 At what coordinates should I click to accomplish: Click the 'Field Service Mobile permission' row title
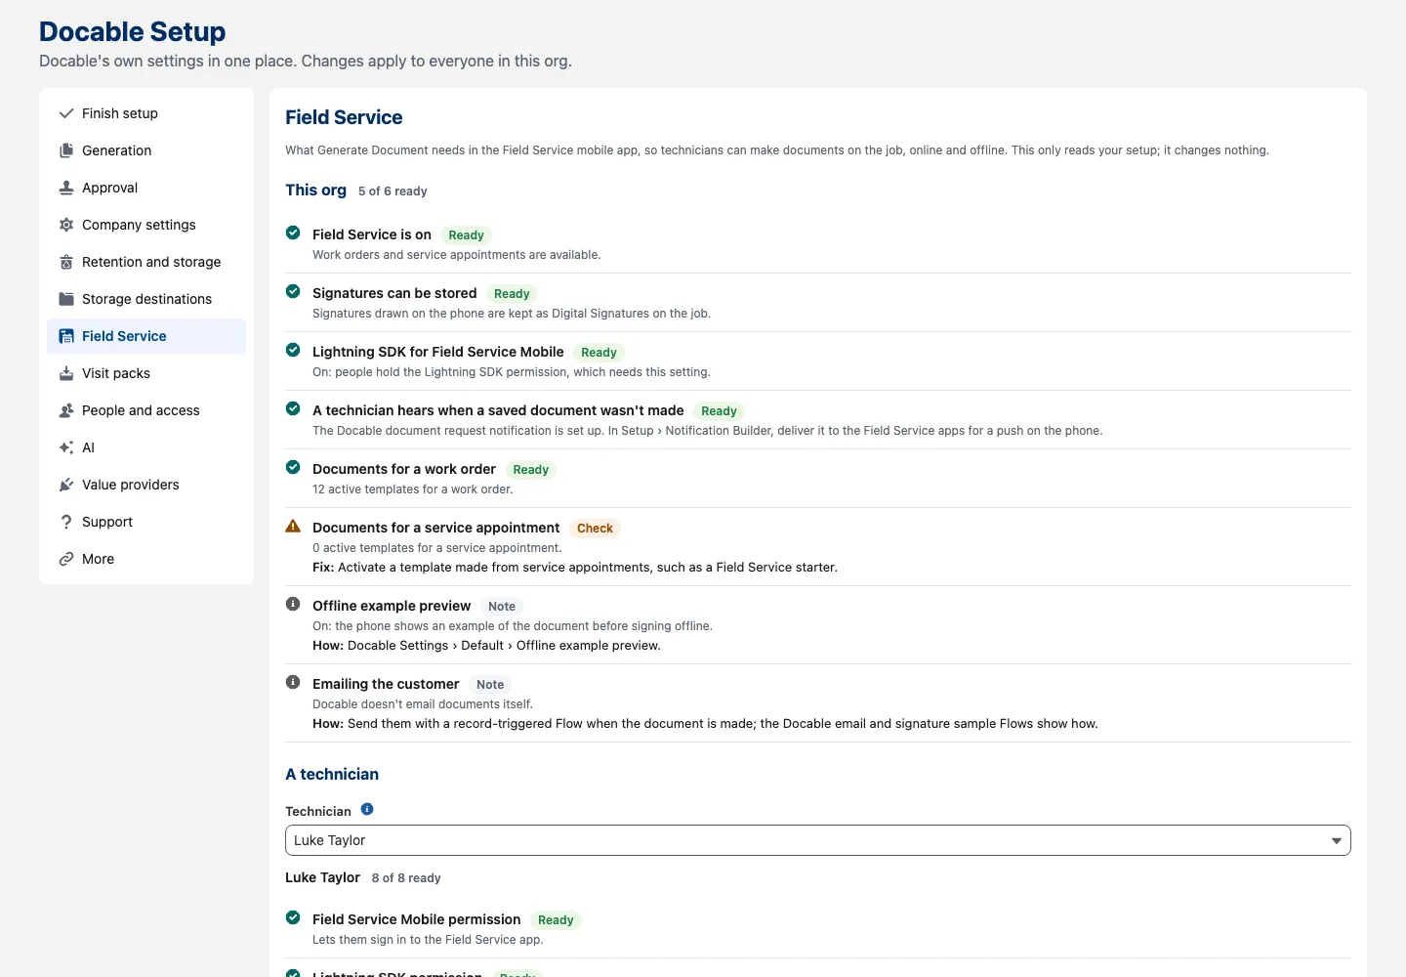(x=417, y=919)
